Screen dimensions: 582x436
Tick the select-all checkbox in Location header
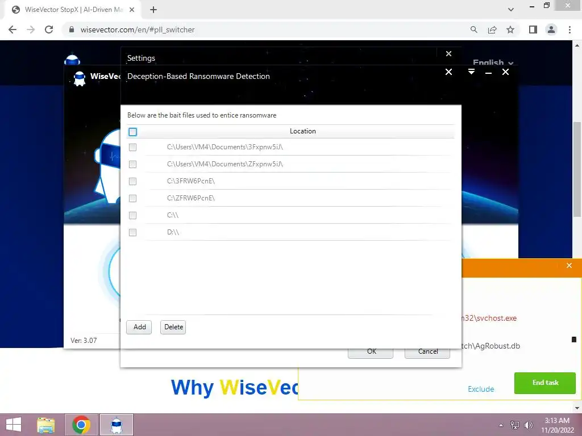[x=132, y=132]
